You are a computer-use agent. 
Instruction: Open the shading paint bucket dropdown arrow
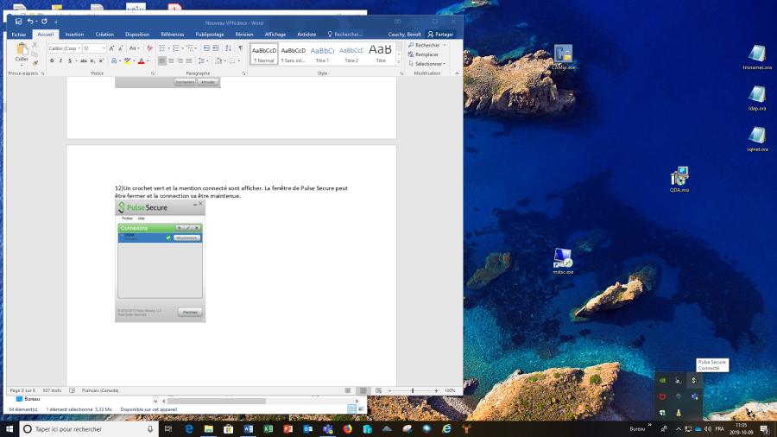click(225, 61)
